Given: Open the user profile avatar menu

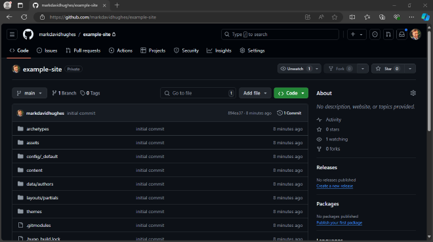Looking at the screenshot, I should coord(415,35).
